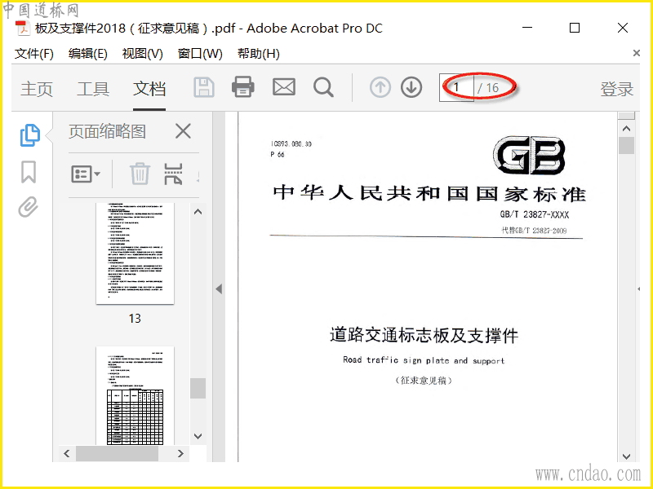653x489 pixels.
Task: Click the （征求意见稿） draft label
Action: (x=424, y=380)
